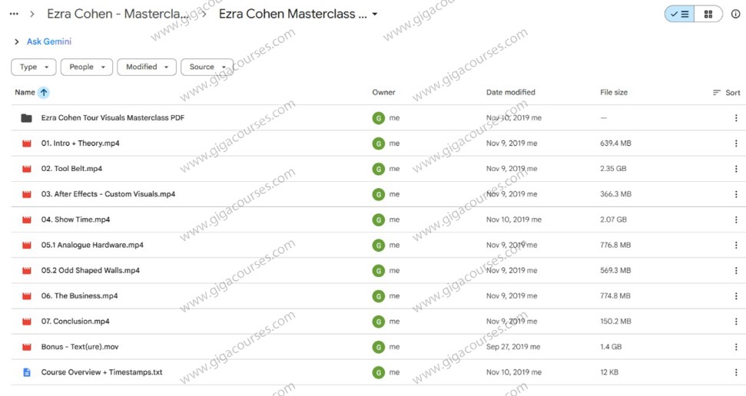Open more actions for Bonus - Text(ure).mov

[736, 347]
